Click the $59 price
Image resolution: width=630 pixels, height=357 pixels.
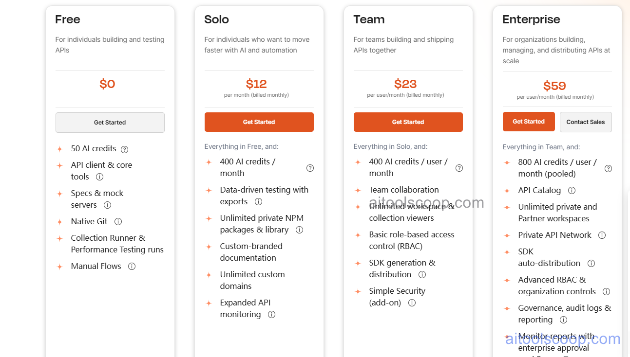[x=554, y=86]
